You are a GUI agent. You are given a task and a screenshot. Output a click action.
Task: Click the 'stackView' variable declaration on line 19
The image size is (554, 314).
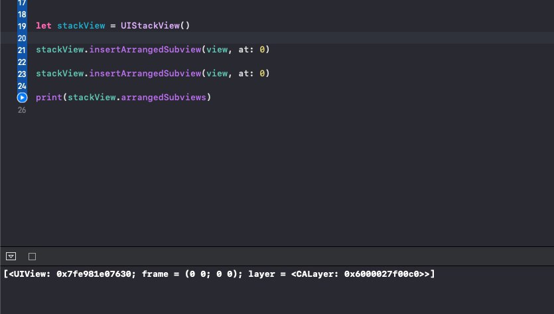point(81,25)
